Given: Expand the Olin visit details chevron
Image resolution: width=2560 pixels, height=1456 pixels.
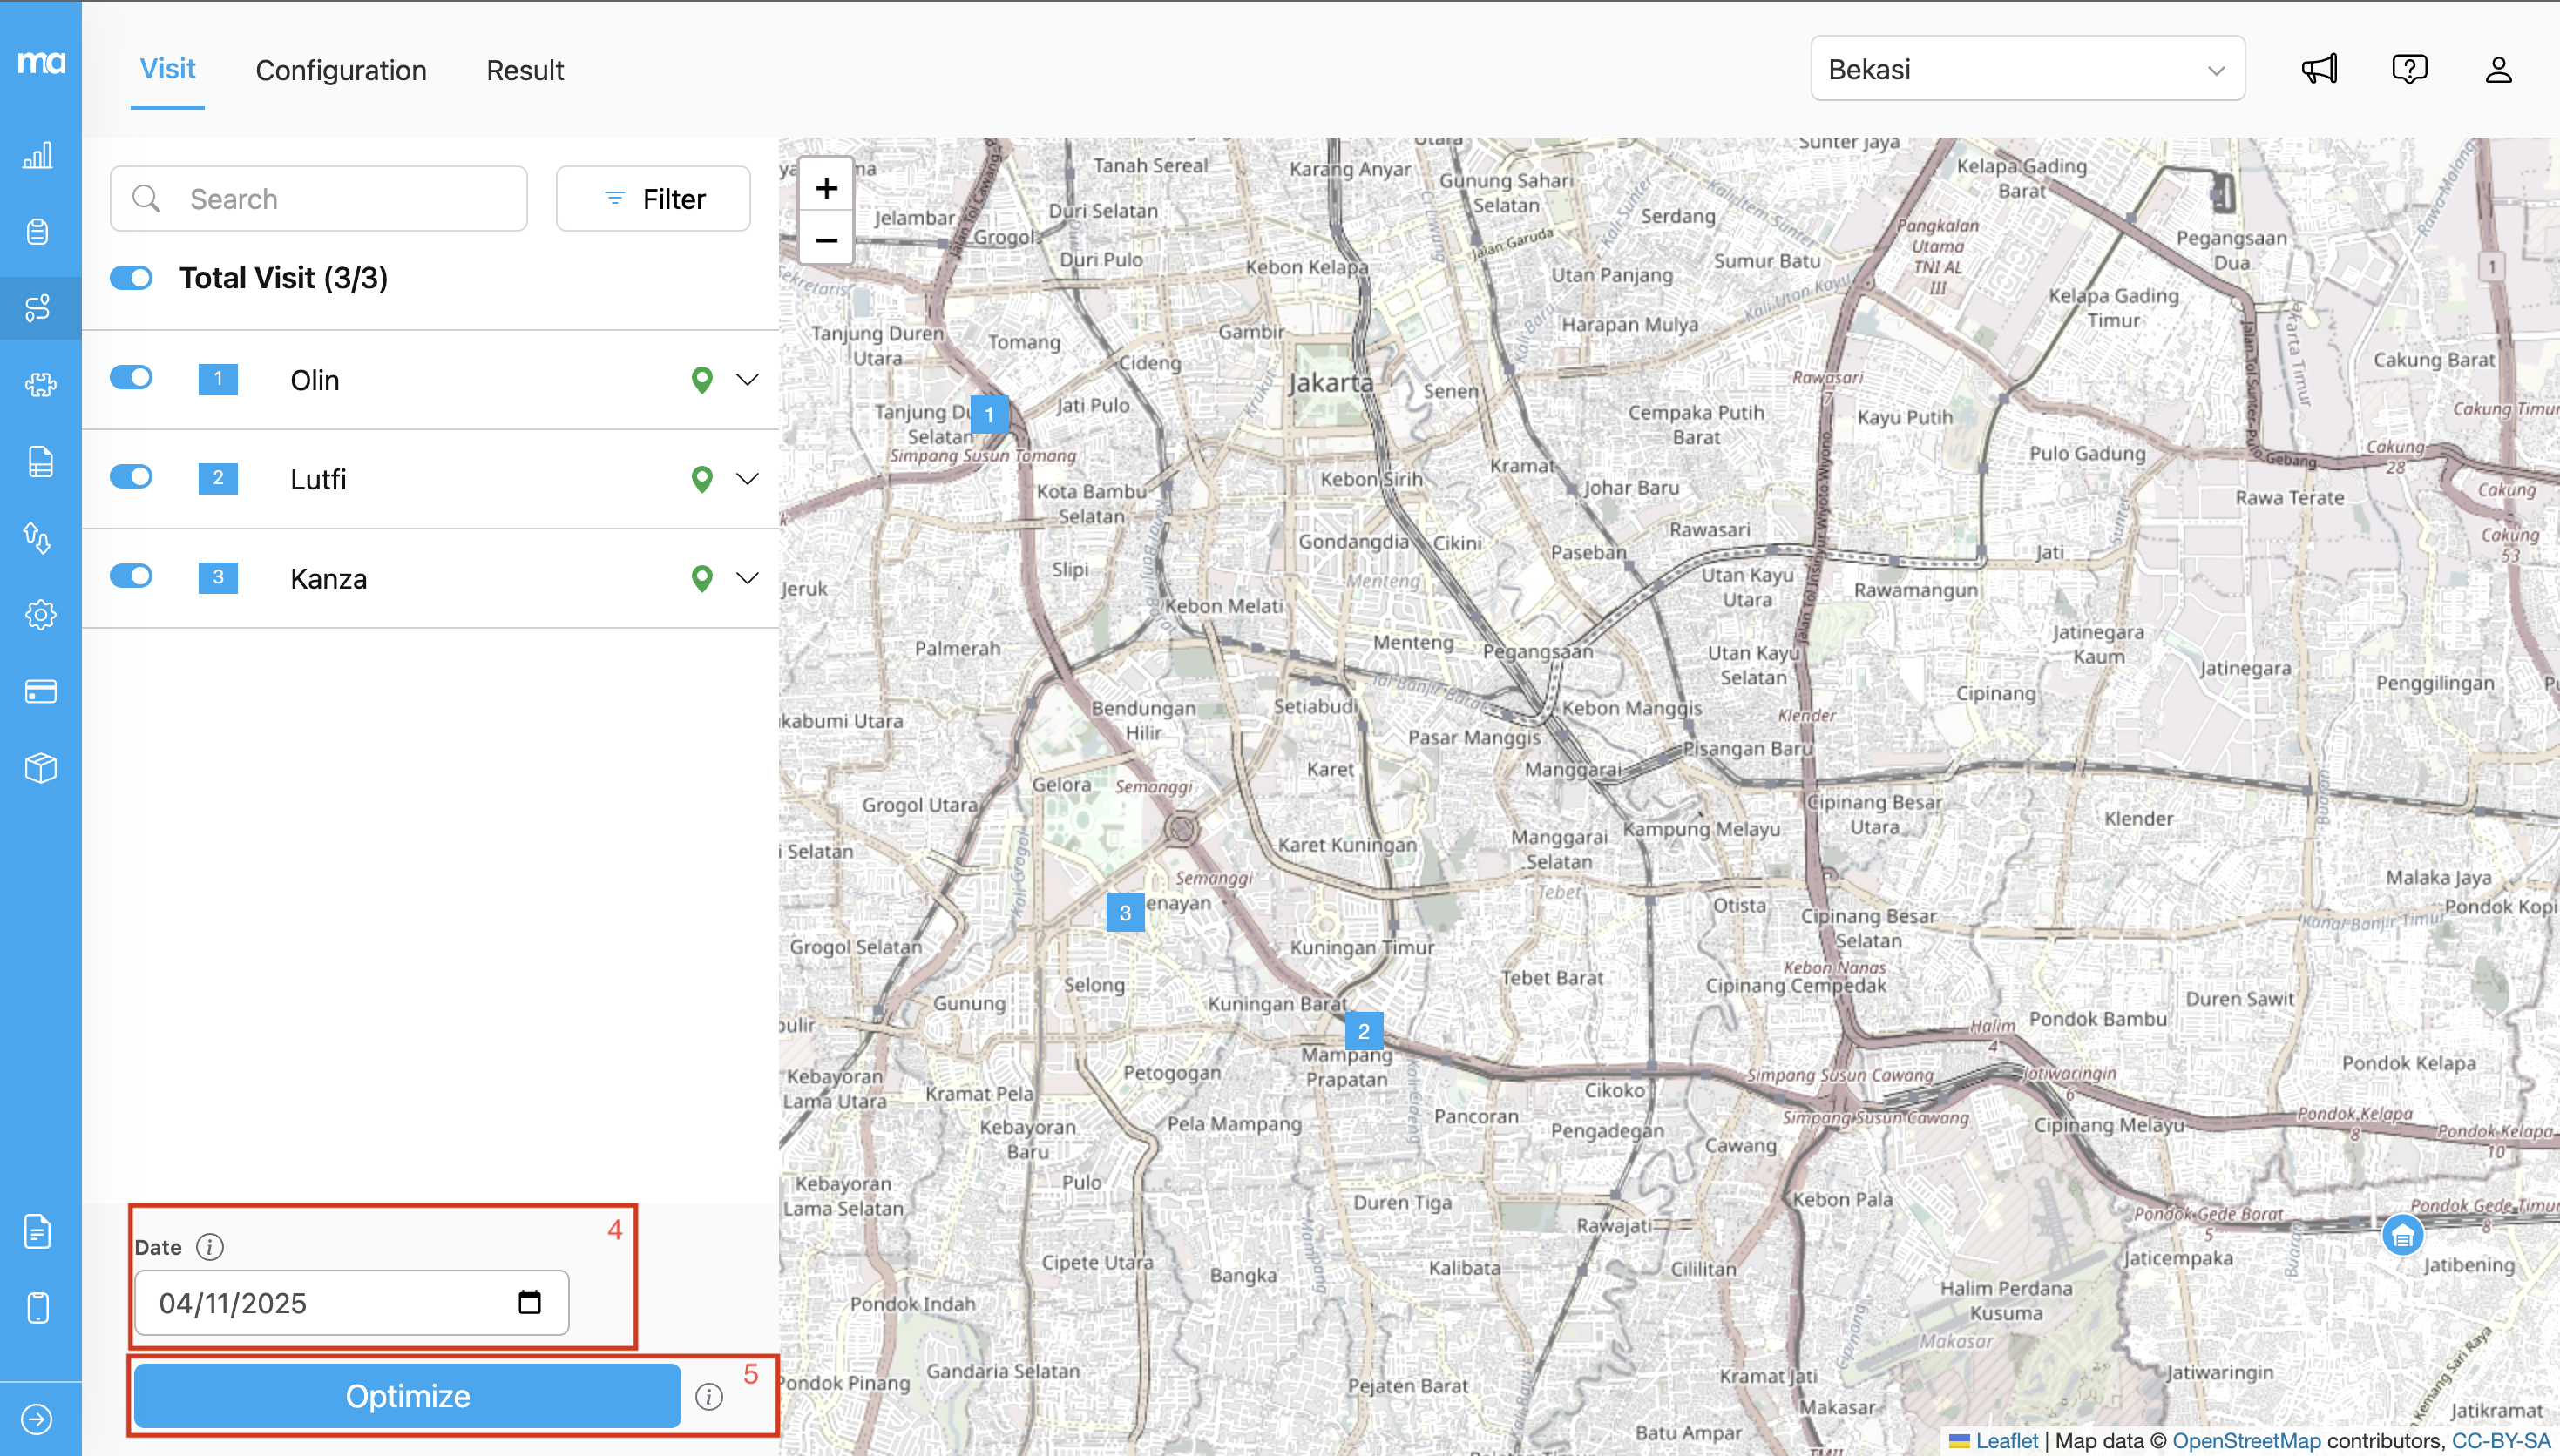Looking at the screenshot, I should (748, 380).
